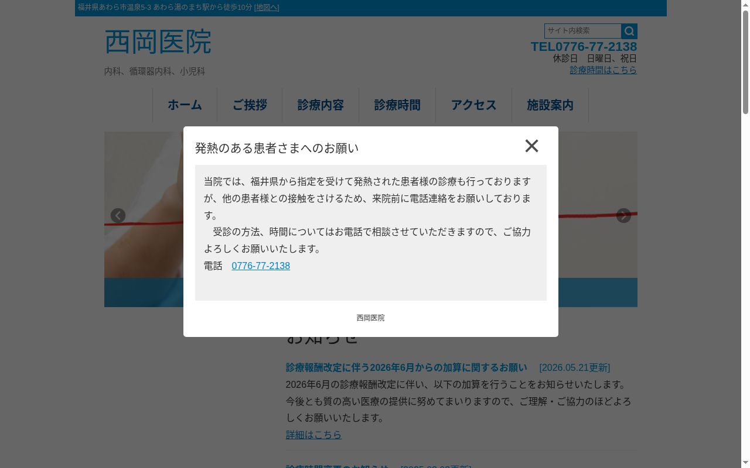Open the 診療内容 menu item
Screen dimensions: 750x468
321,105
